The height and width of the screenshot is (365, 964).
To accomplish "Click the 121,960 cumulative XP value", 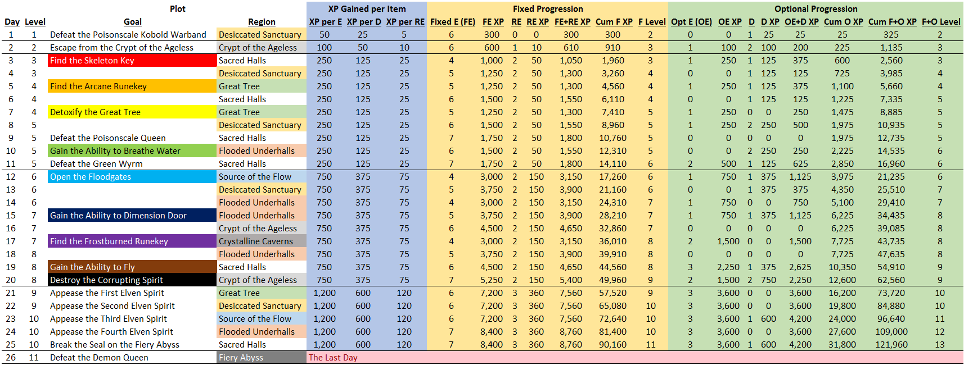I will pyautogui.click(x=891, y=345).
